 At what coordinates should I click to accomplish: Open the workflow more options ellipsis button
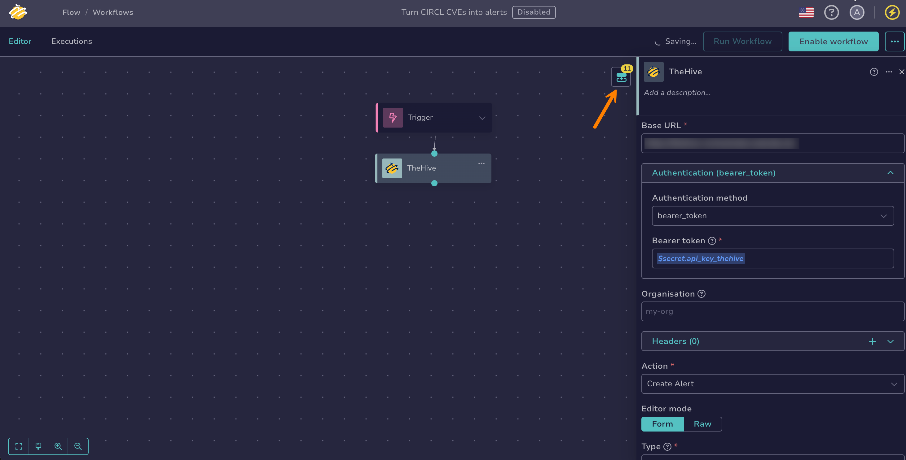tap(895, 41)
